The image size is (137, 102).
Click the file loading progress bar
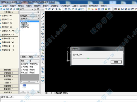[x=97, y=58]
